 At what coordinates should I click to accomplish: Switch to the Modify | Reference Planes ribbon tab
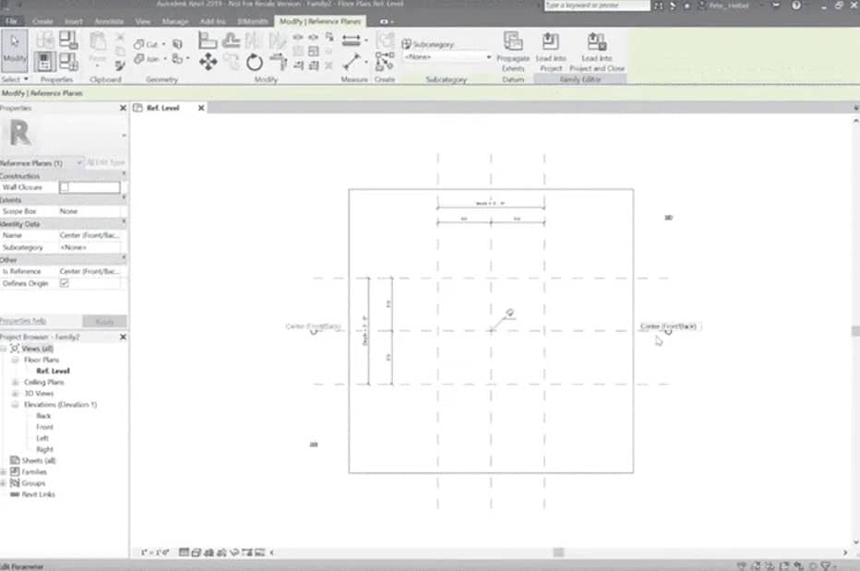pos(322,20)
